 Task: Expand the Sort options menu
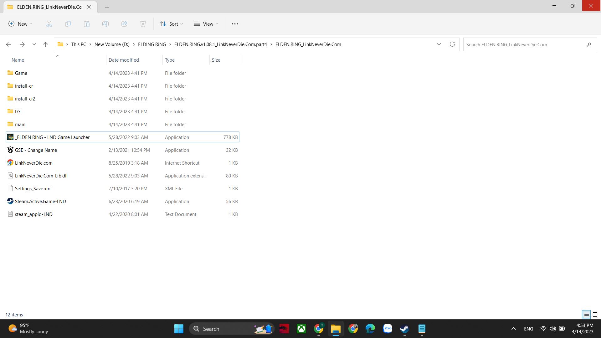pyautogui.click(x=171, y=24)
